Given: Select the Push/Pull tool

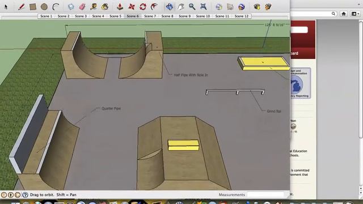Looking at the screenshot, I should pos(120,7).
